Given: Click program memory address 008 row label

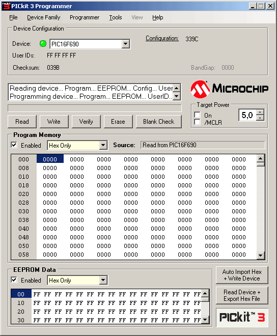Looking at the screenshot, I should (x=23, y=168).
